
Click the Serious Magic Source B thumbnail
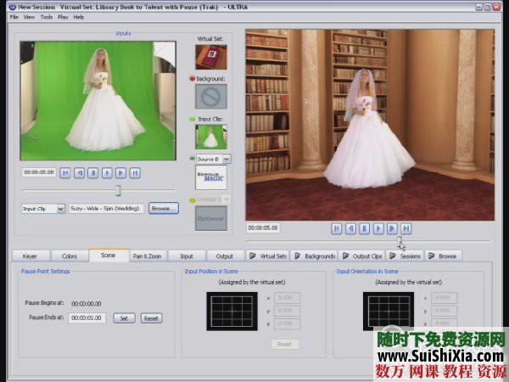pos(211,178)
